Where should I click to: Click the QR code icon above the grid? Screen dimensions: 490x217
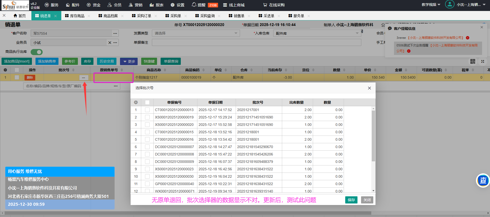tap(473, 61)
